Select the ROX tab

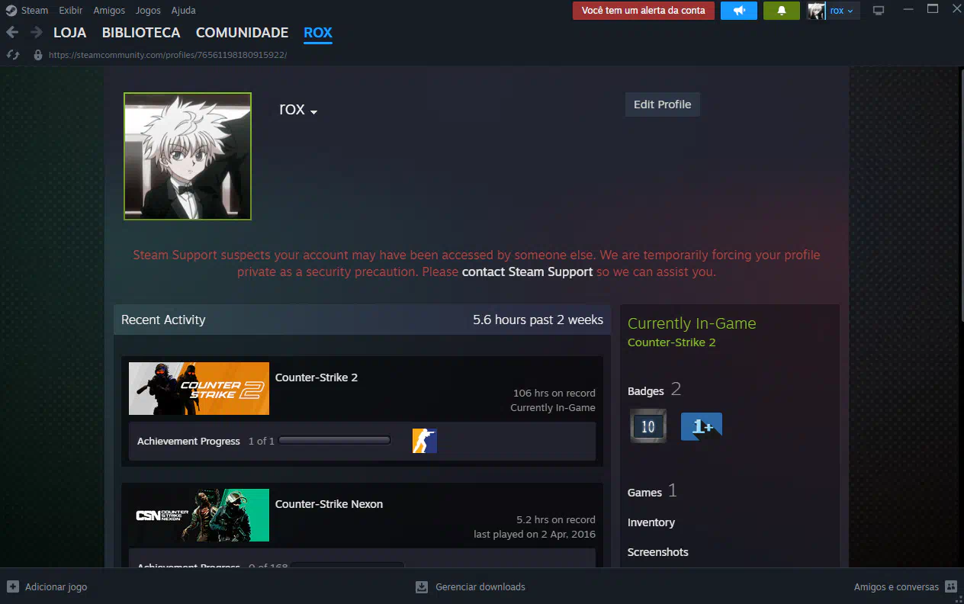[x=318, y=33]
